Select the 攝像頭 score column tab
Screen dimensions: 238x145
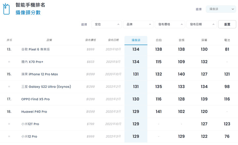136,40
